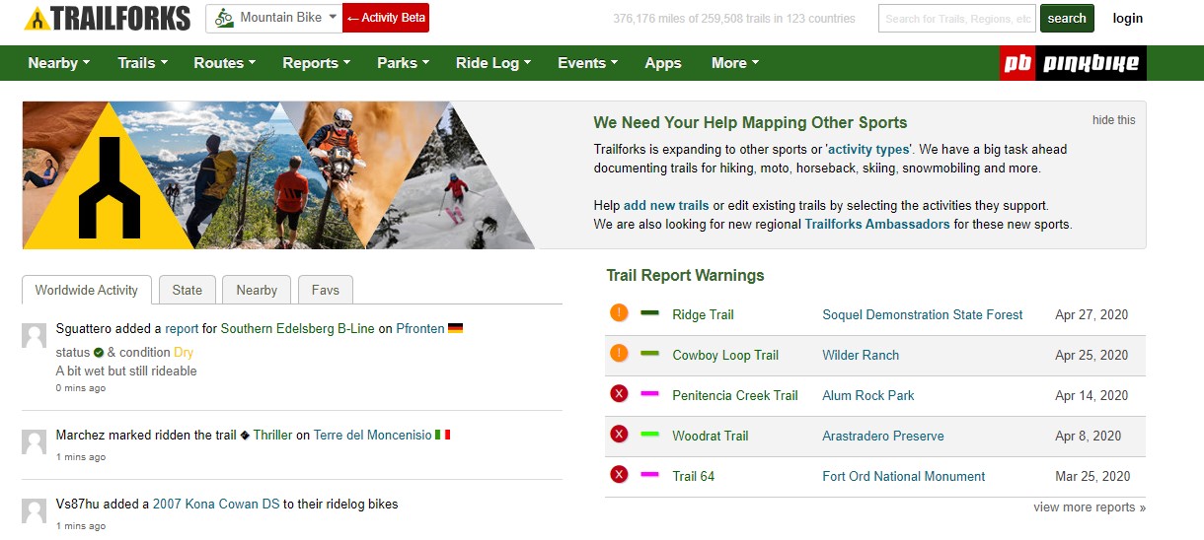Open the activity types link

pos(868,150)
